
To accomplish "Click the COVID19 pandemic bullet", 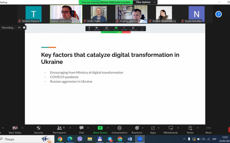I will coord(64,77).
